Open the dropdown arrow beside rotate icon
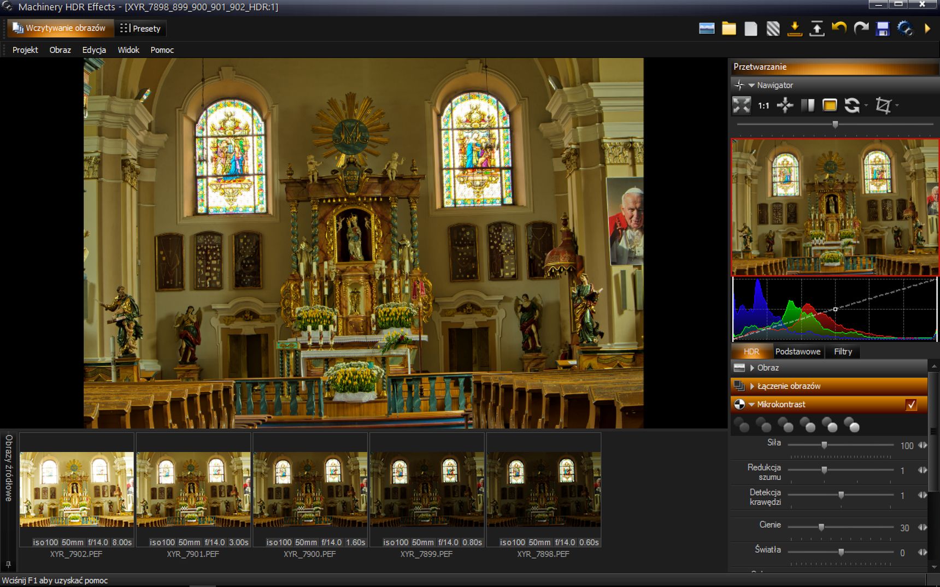 pos(866,106)
